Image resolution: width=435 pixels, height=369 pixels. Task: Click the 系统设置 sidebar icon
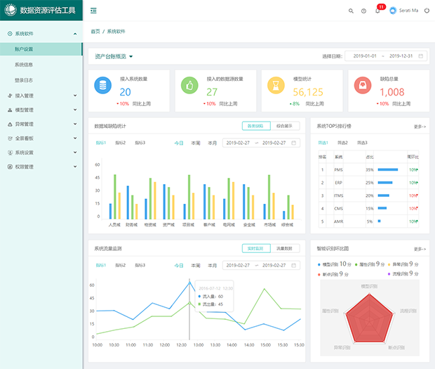tap(10, 153)
